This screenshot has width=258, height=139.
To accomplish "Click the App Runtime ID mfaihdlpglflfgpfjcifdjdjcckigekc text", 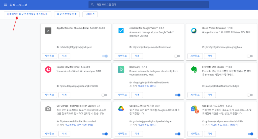I will pos(74,47).
